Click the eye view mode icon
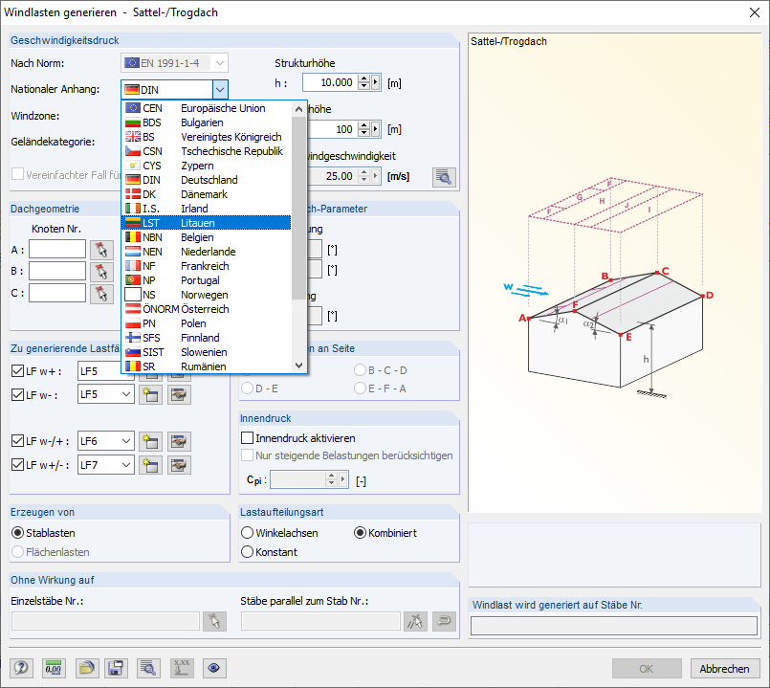The width and height of the screenshot is (770, 688). [x=213, y=668]
